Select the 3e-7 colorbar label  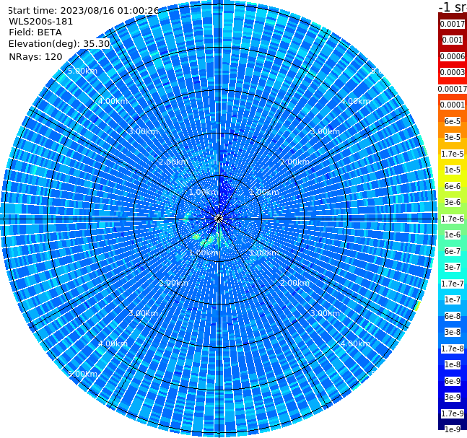click(453, 267)
